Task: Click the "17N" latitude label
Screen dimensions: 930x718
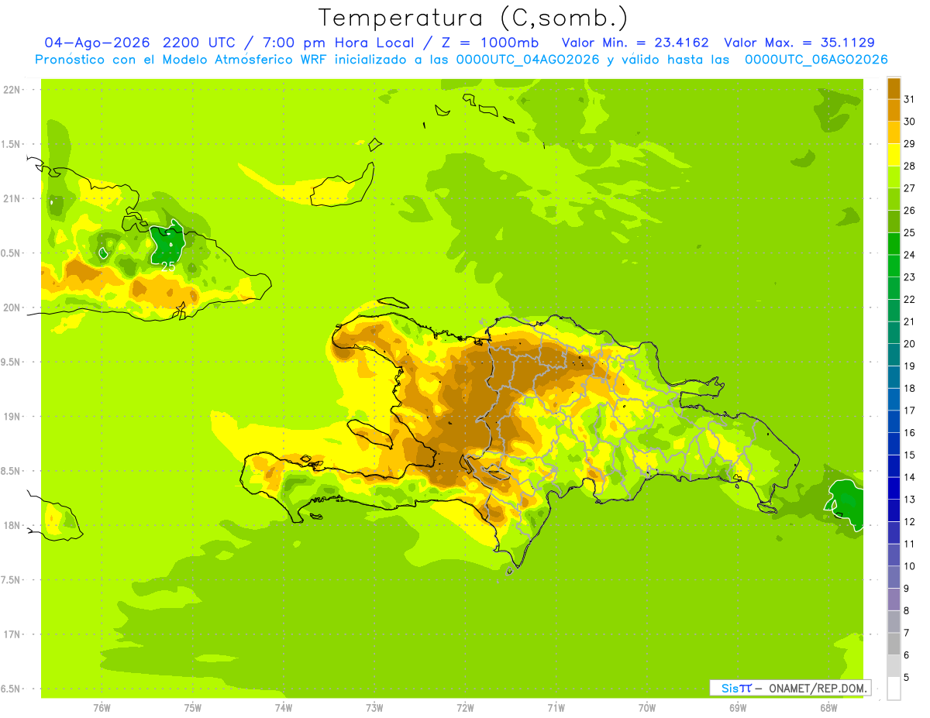Action: [12, 634]
